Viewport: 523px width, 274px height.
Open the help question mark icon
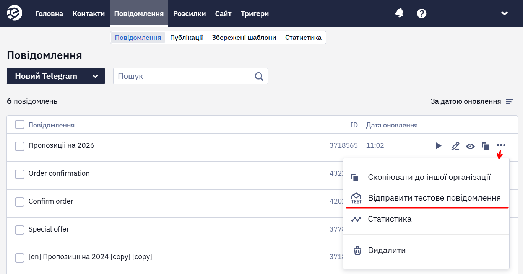click(x=422, y=13)
